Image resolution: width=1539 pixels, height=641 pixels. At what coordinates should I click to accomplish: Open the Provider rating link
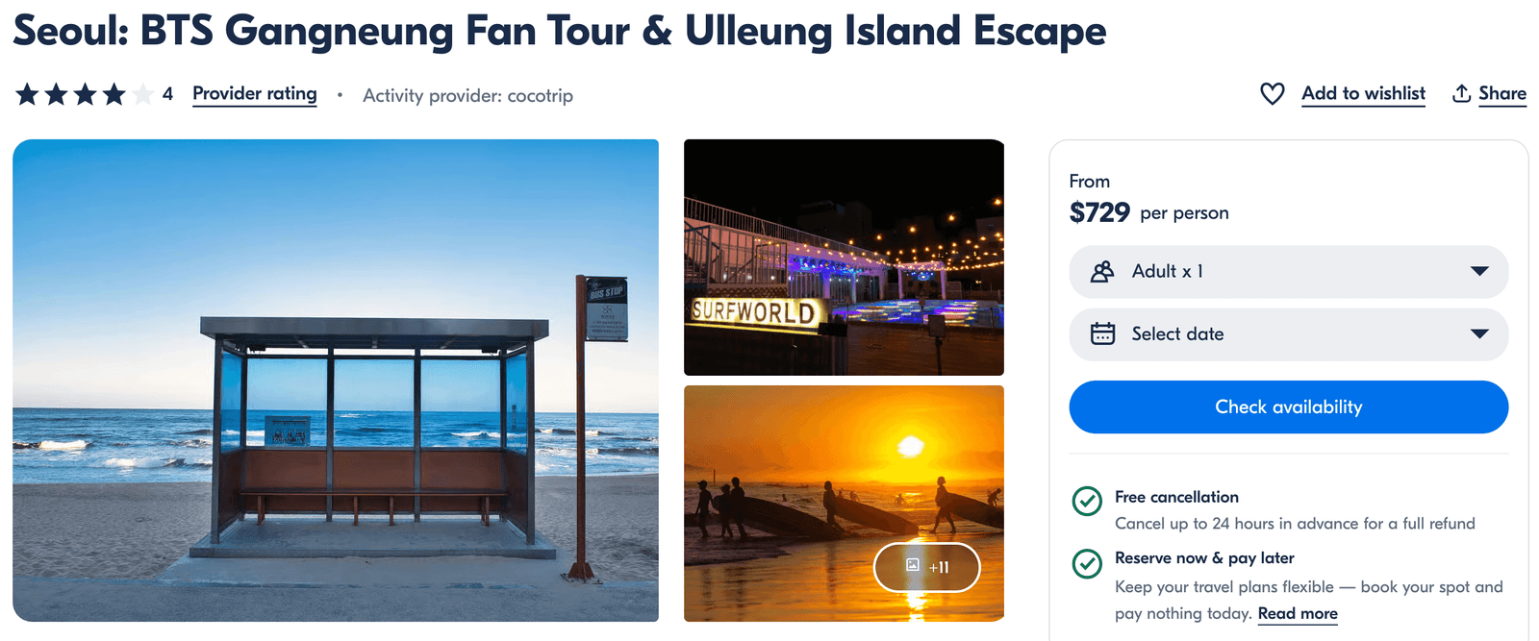[254, 93]
